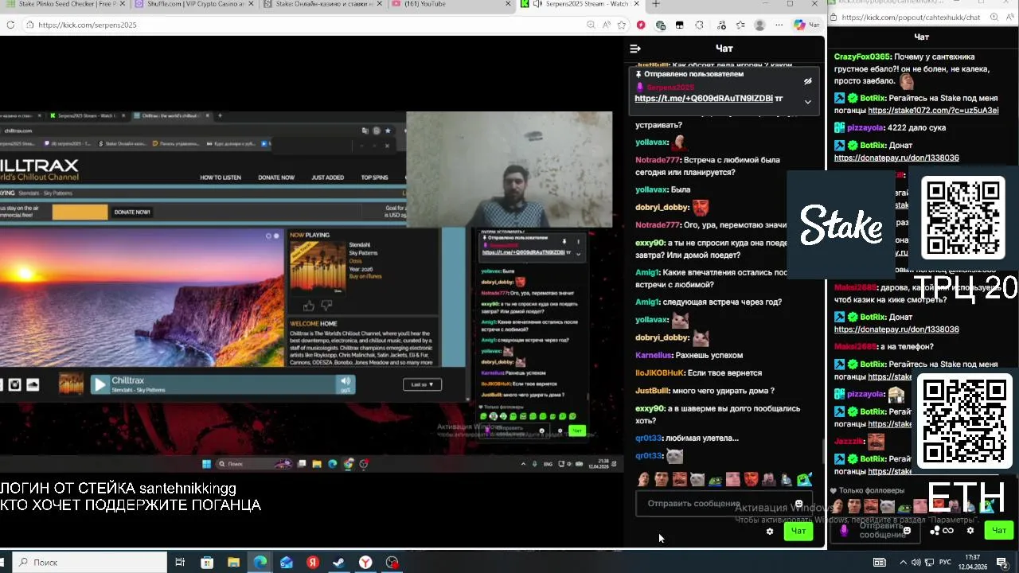Pick the green KEKW monster emote in the main chat bar
1019x573 pixels.
pyautogui.click(x=805, y=479)
